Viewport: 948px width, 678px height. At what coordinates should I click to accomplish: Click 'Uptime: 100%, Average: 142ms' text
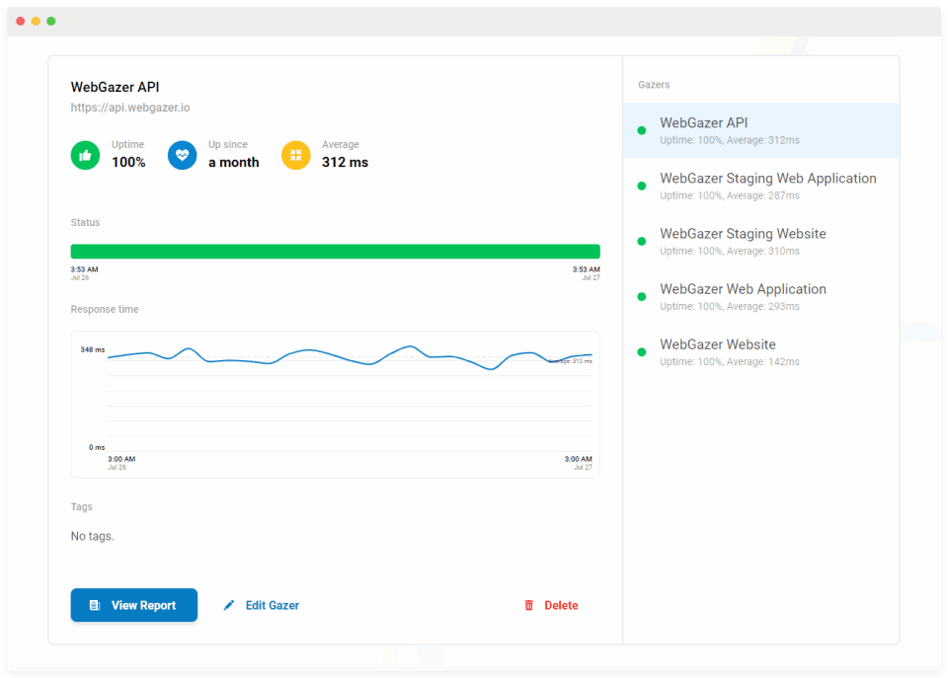coord(729,362)
